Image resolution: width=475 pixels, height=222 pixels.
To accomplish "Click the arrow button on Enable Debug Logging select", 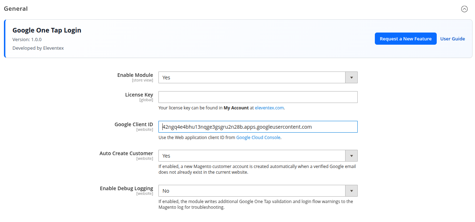I will [351, 191].
